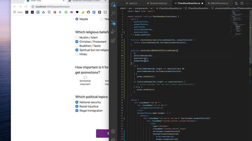Click the src breadcrumb segment
The image size is (252, 141).
(x=130, y=8)
